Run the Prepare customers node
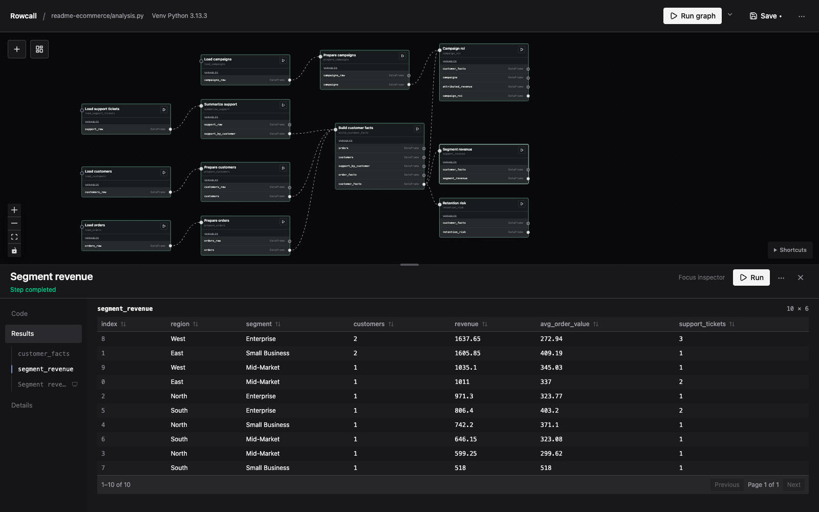The width and height of the screenshot is (819, 512). 283,168
